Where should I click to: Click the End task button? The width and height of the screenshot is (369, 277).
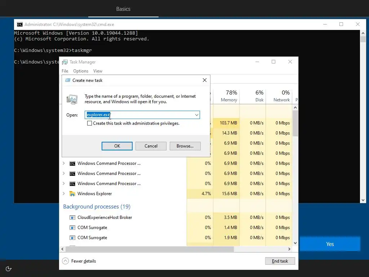tap(280, 261)
